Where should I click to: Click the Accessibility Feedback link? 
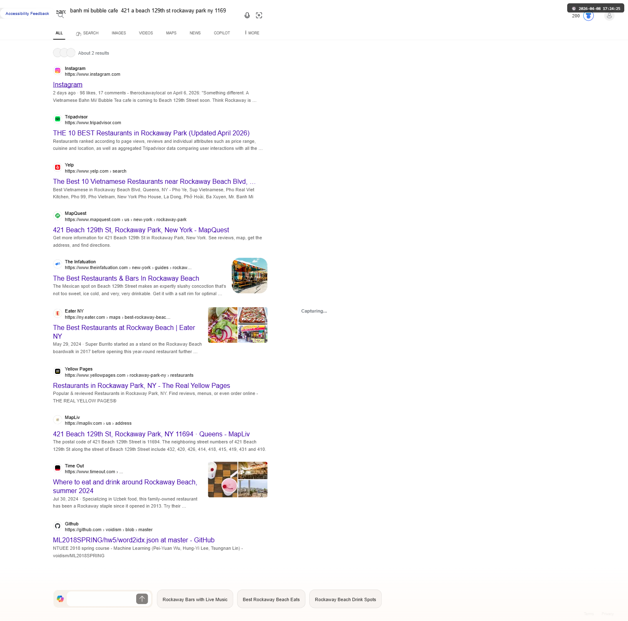pos(27,14)
